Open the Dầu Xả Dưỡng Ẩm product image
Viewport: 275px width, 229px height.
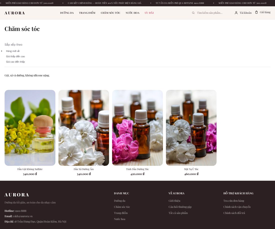point(84,128)
